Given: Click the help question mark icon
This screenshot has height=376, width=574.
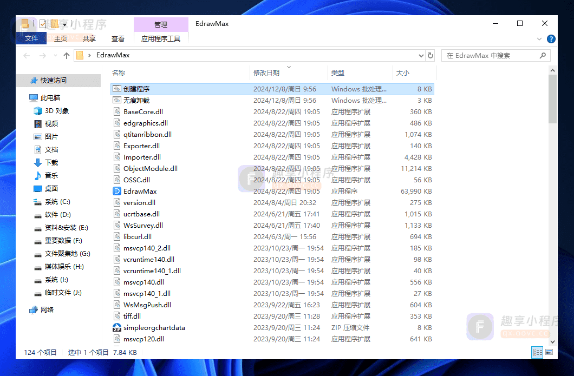Looking at the screenshot, I should tap(551, 39).
